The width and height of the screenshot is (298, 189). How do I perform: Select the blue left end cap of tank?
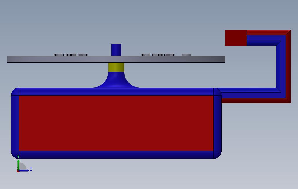coord(15,123)
